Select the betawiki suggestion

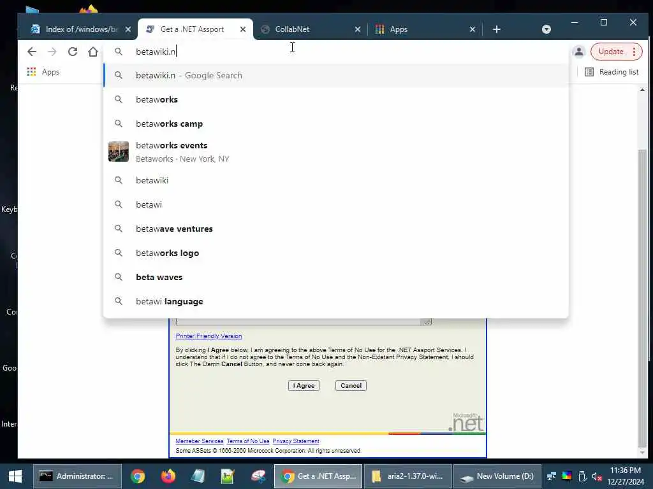tap(335, 180)
